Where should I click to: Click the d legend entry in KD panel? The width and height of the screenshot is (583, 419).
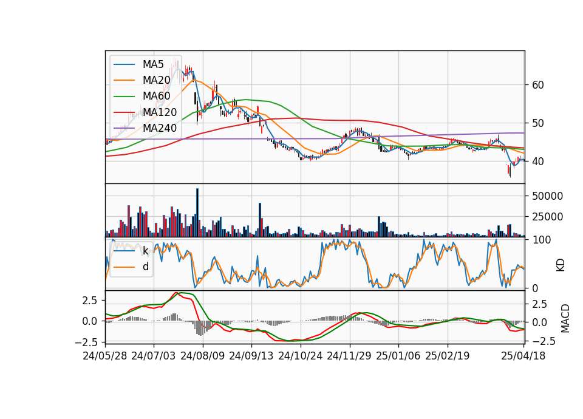click(x=145, y=267)
